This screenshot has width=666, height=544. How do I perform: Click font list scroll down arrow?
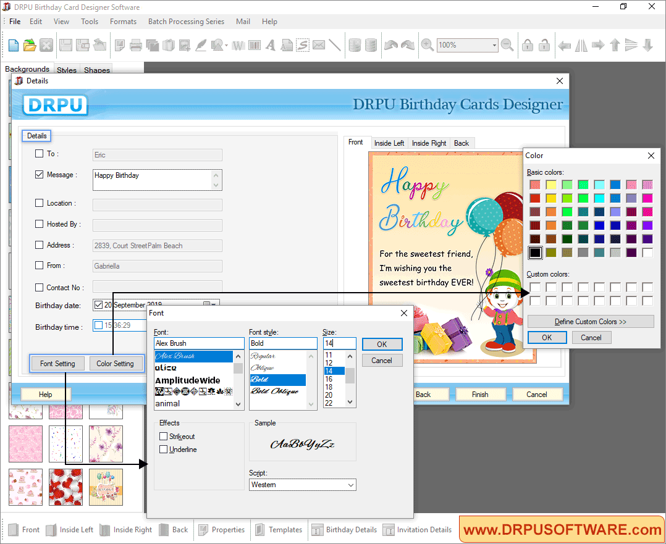click(238, 404)
